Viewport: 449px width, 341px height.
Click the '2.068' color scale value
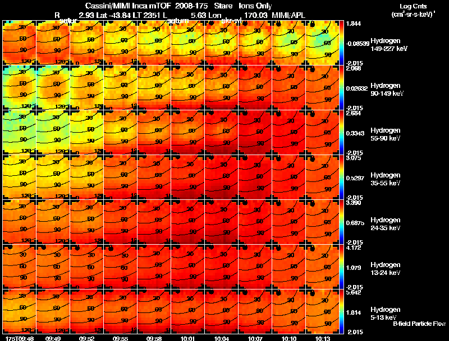point(354,68)
